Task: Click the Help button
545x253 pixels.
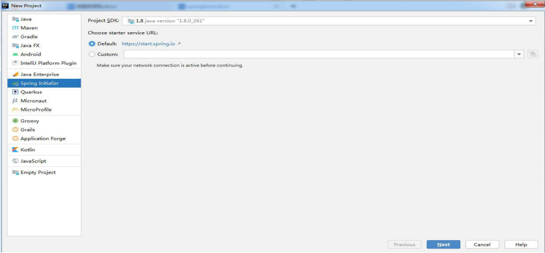Action: (x=521, y=244)
